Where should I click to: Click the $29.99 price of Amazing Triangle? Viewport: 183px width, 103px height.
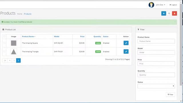pyautogui.click(x=82, y=51)
